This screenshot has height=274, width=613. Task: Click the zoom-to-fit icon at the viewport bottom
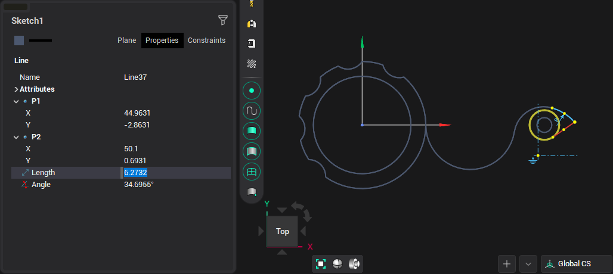tap(321, 264)
